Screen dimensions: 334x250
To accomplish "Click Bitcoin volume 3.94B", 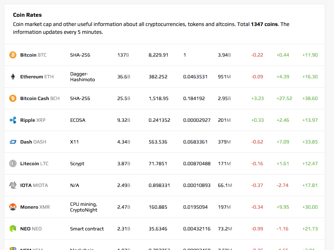I will [224, 55].
